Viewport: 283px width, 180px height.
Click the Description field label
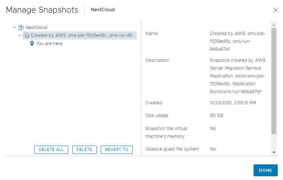click(157, 60)
